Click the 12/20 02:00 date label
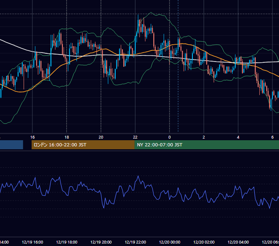This screenshot has width=279, height=246. pos(204,242)
